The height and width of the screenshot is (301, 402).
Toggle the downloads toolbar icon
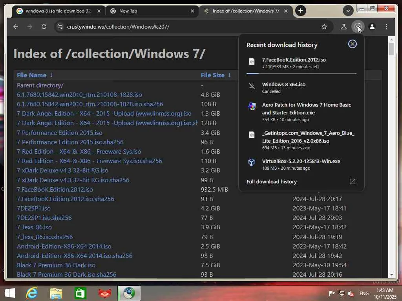(358, 27)
